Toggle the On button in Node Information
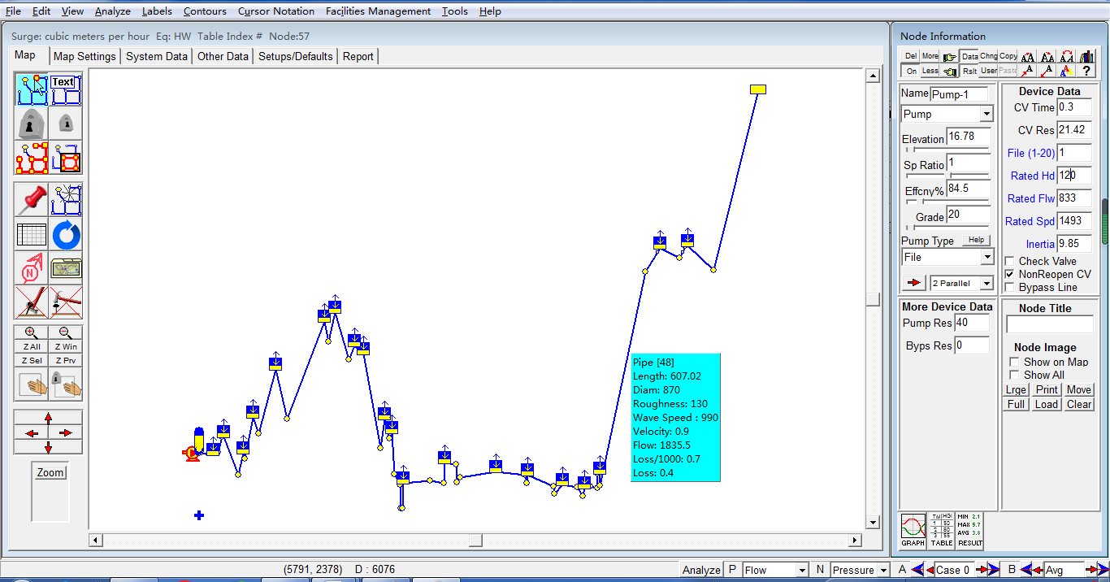Image resolution: width=1110 pixels, height=582 pixels. (x=911, y=71)
